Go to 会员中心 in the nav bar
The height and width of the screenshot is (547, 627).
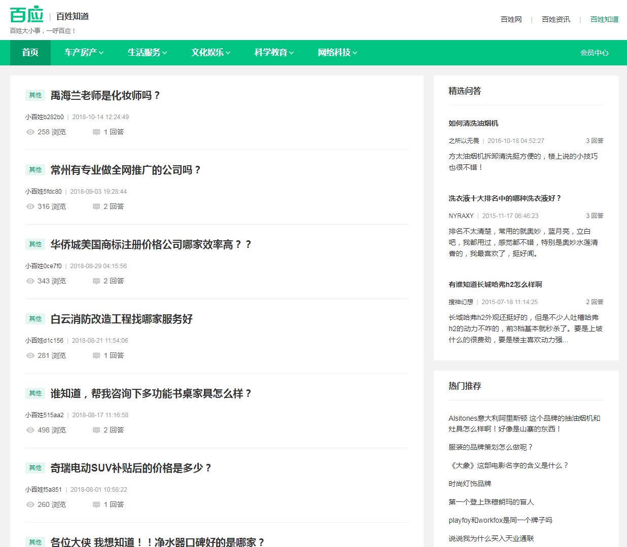pyautogui.click(x=594, y=53)
